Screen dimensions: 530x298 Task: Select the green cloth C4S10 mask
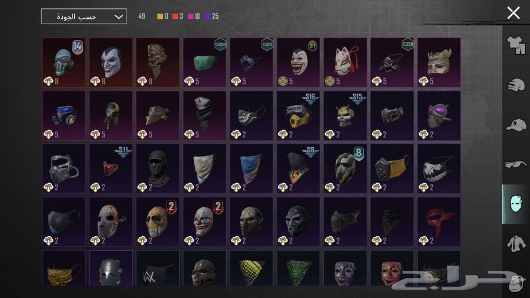[204, 62]
